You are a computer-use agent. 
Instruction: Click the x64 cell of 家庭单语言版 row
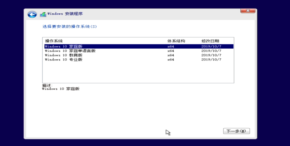coord(171,51)
